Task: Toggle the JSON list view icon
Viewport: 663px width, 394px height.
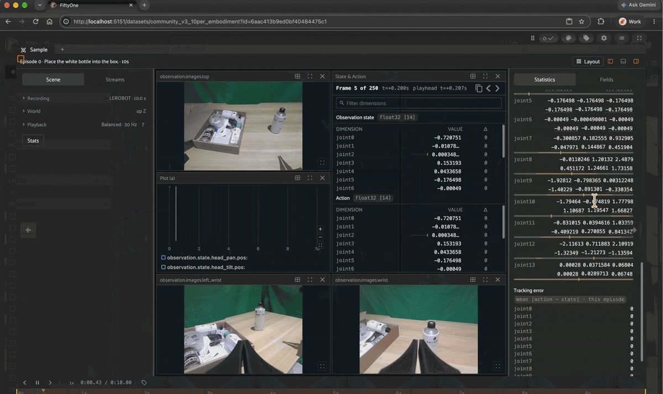Action: coord(622,38)
